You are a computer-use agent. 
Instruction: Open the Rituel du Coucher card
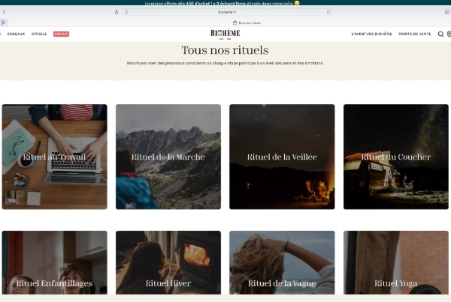(x=395, y=157)
